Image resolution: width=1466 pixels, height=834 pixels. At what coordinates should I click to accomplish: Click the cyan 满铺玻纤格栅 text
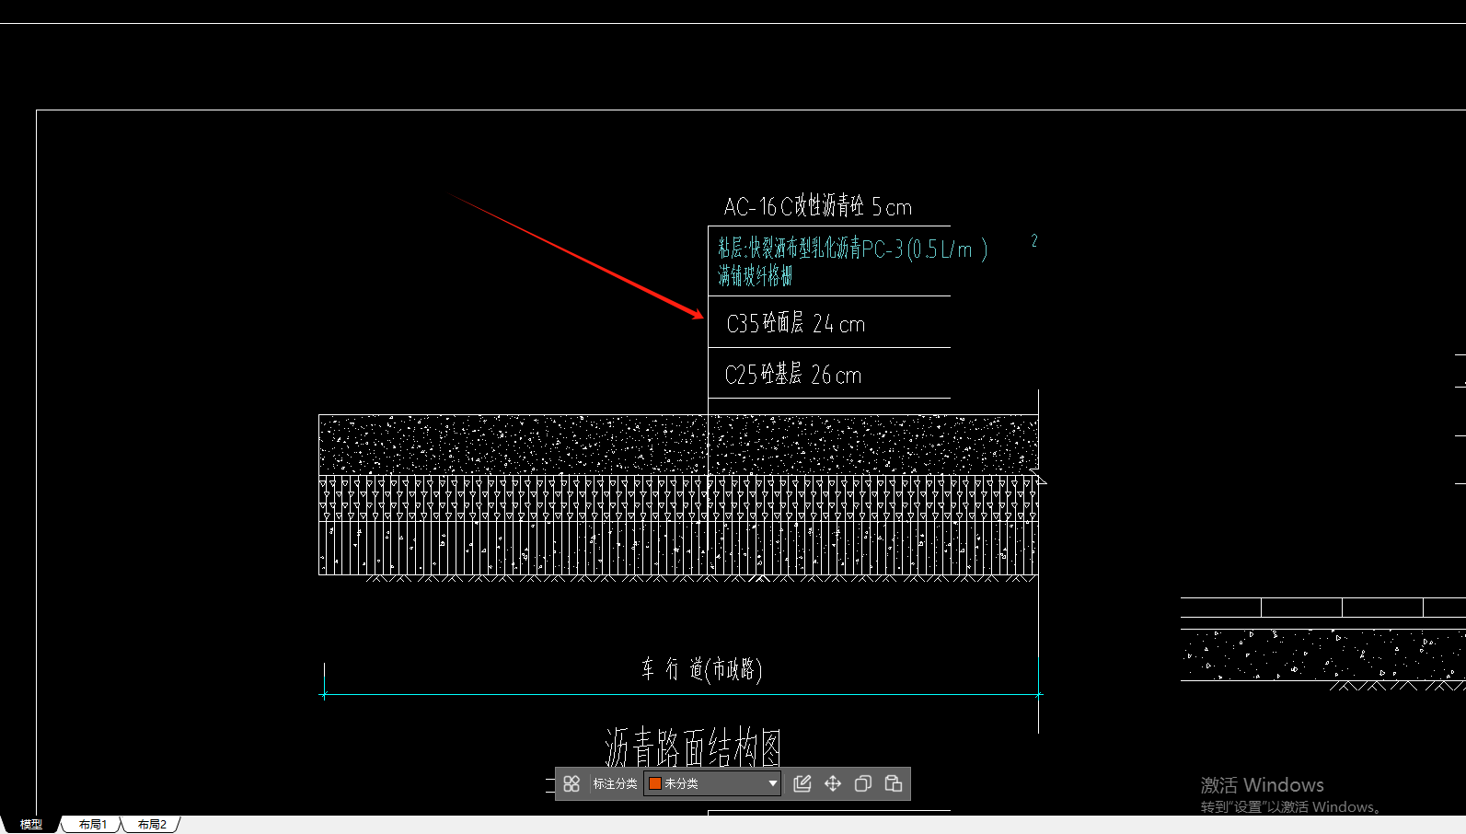(755, 275)
